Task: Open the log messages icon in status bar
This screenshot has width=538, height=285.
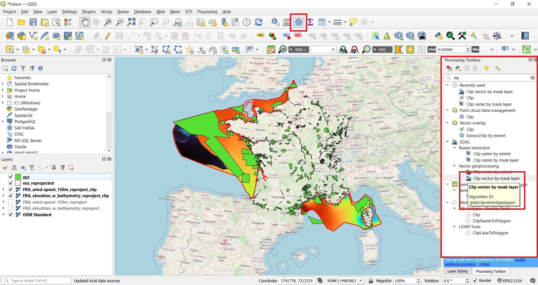Action: (533, 281)
